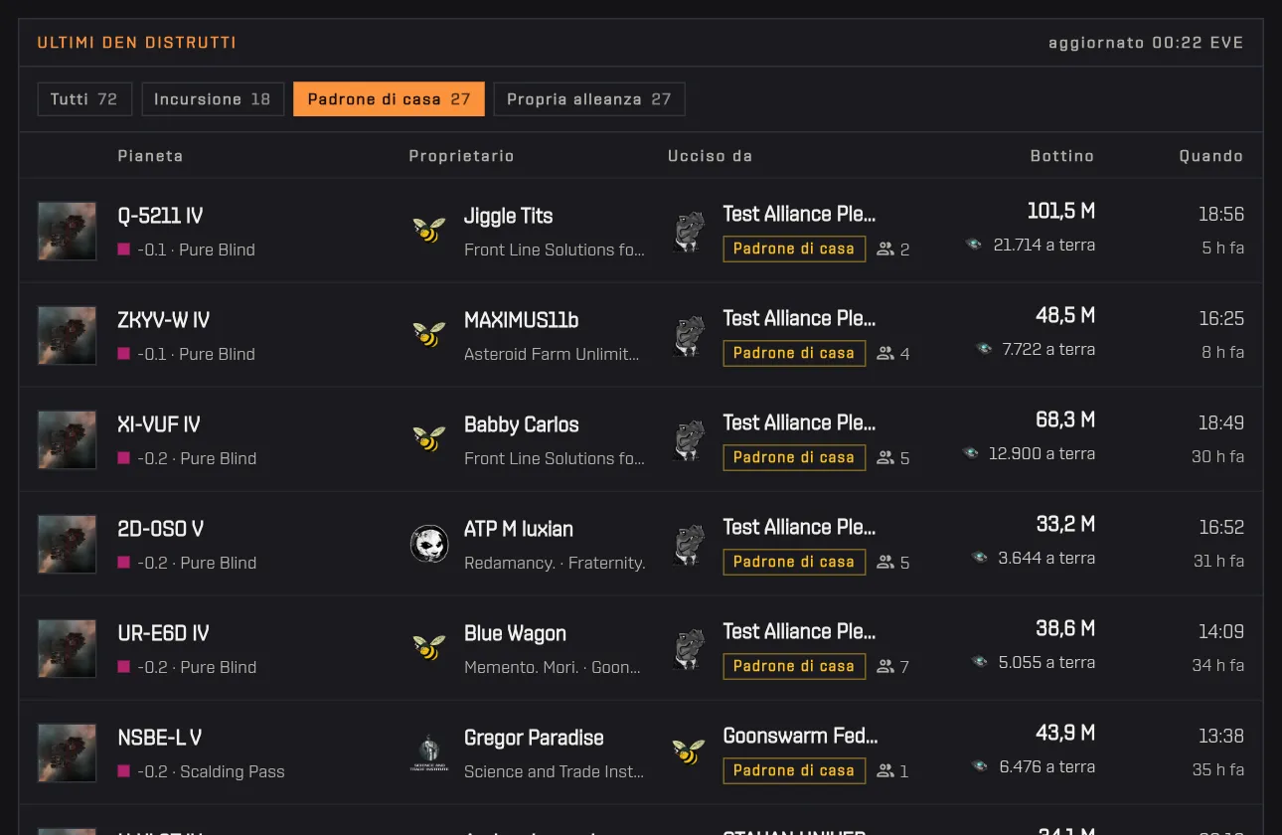Click Padrone di casa badge in NSBE-L V row
The image size is (1282, 835).
(794, 770)
